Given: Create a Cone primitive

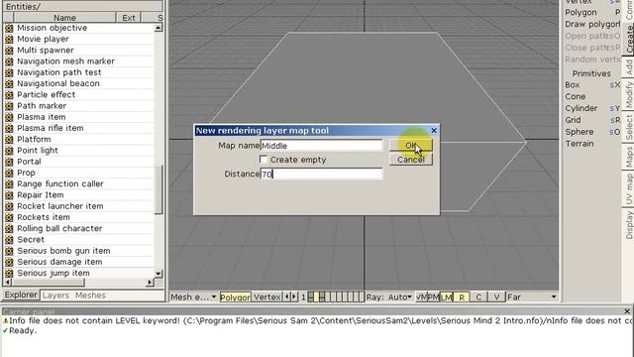Looking at the screenshot, I should click(x=575, y=97).
